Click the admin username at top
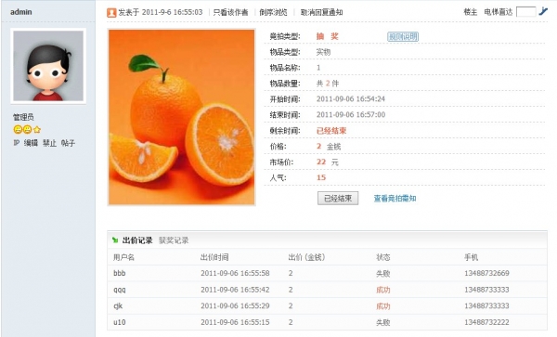557x337 pixels. (21, 12)
